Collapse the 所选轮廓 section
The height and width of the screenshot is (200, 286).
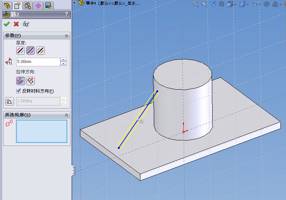point(66,115)
